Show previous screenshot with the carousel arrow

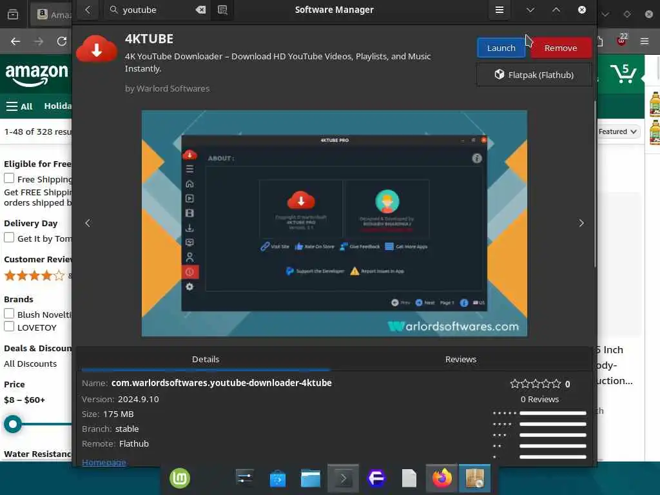tap(88, 223)
